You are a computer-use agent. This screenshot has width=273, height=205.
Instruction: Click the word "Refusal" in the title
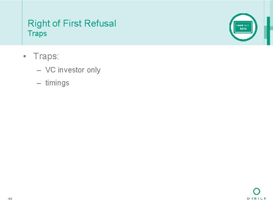(101, 24)
